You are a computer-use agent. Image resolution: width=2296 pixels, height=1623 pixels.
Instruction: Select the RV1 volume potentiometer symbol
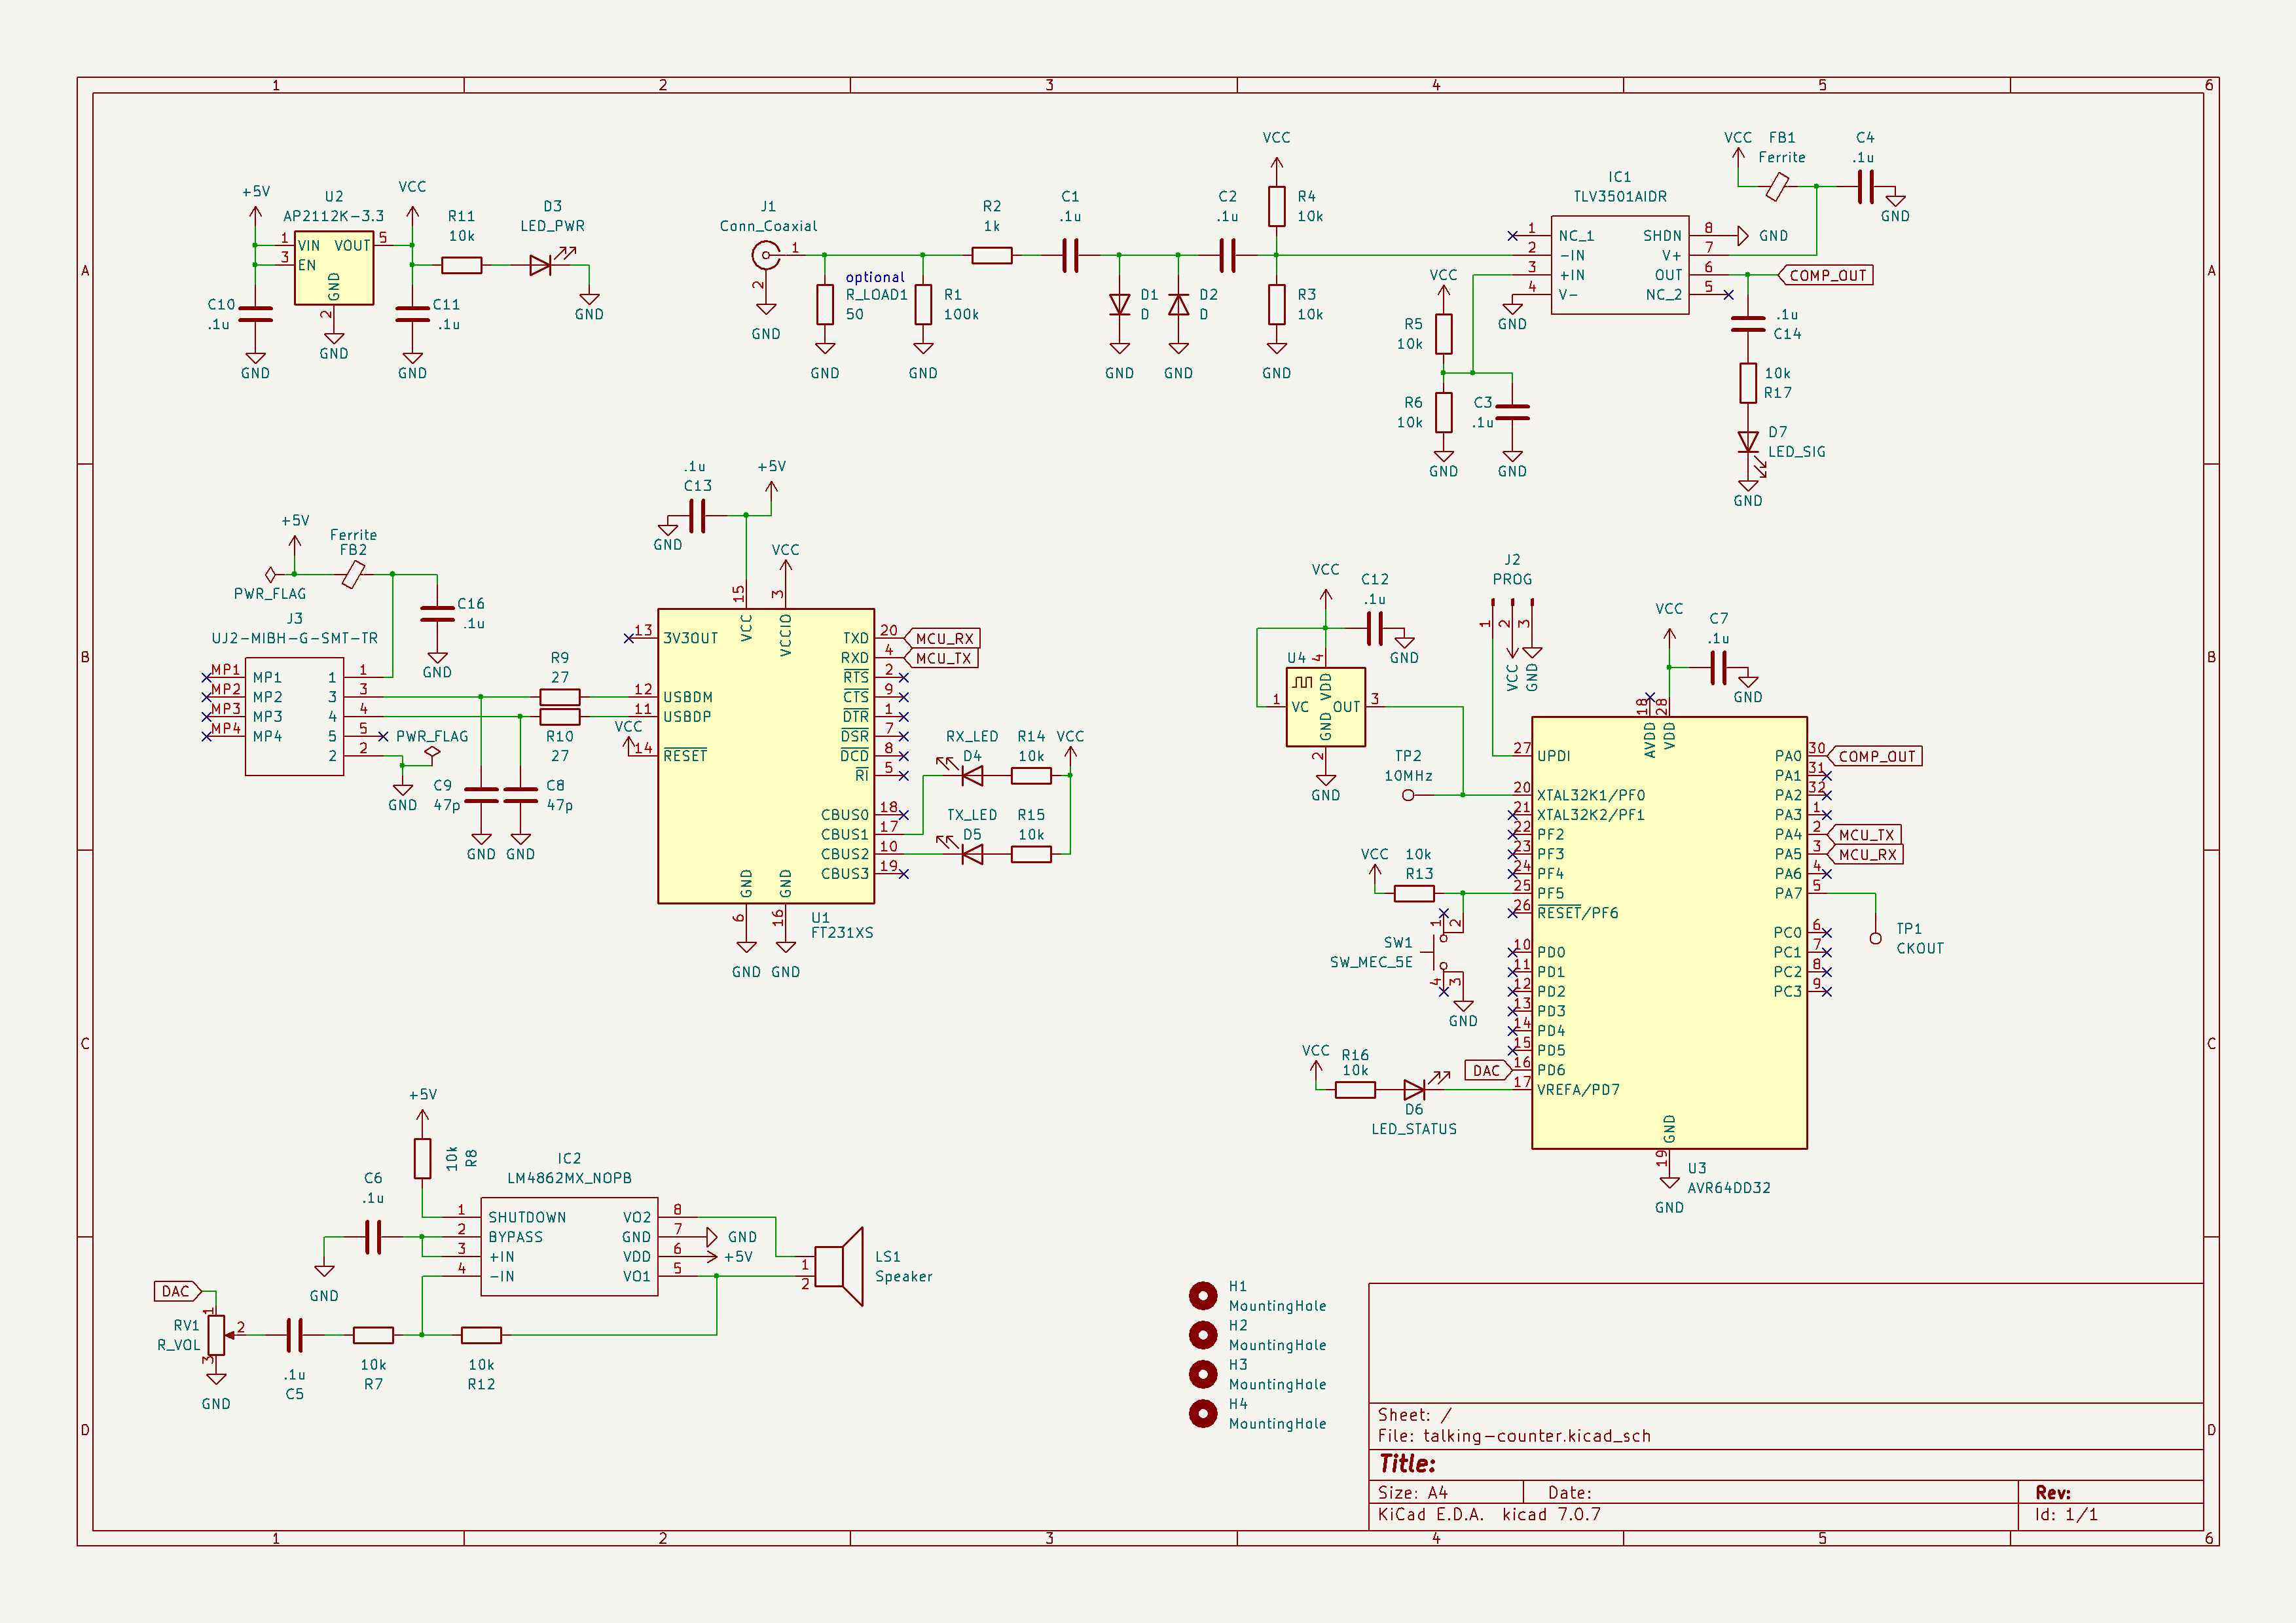point(216,1335)
